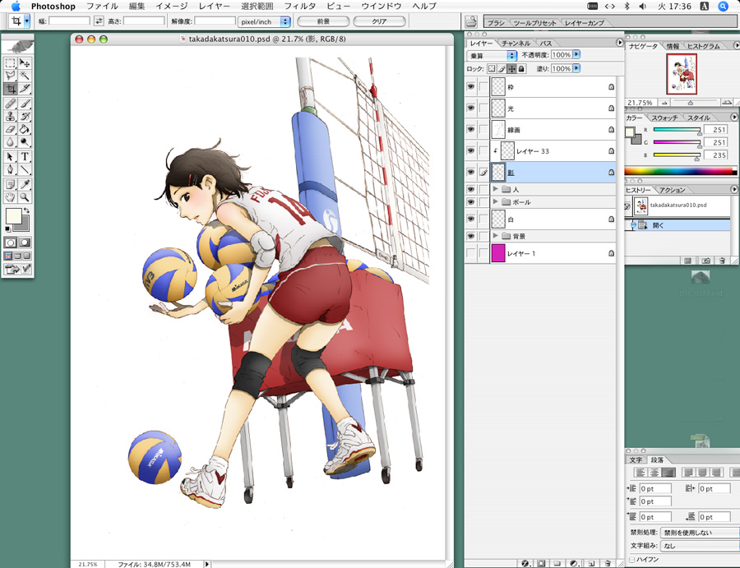Hide the 人 layer group
Viewport: 740px width, 568px height.
tap(470, 189)
